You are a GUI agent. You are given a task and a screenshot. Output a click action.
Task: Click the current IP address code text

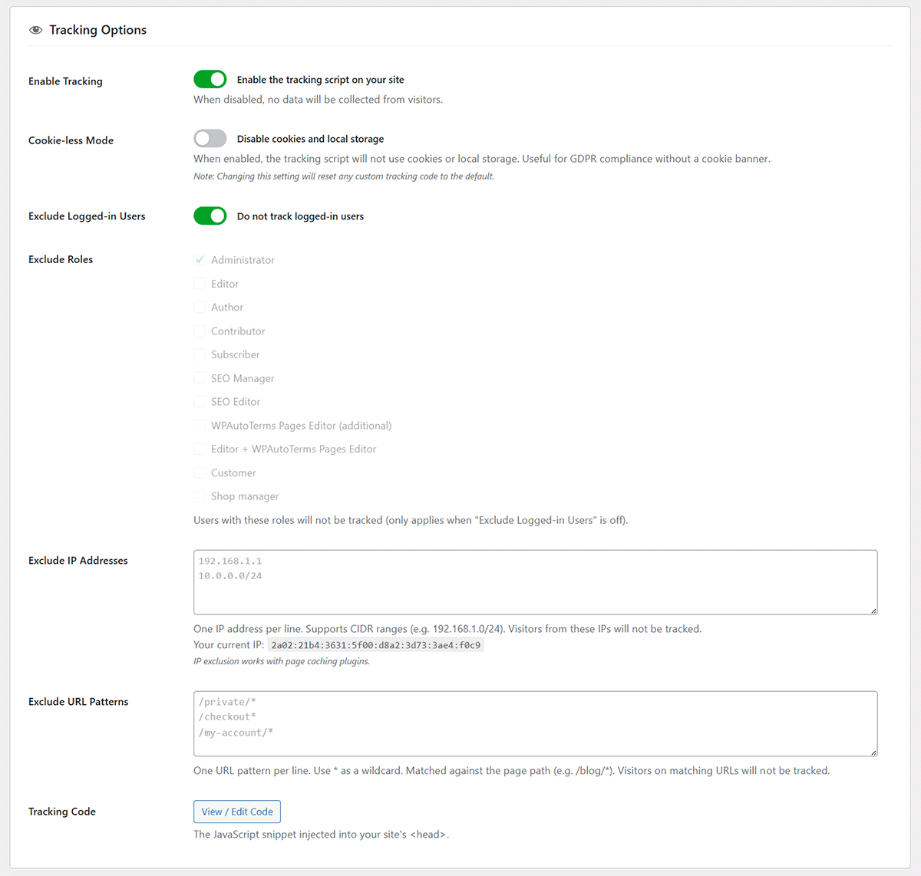(x=376, y=645)
